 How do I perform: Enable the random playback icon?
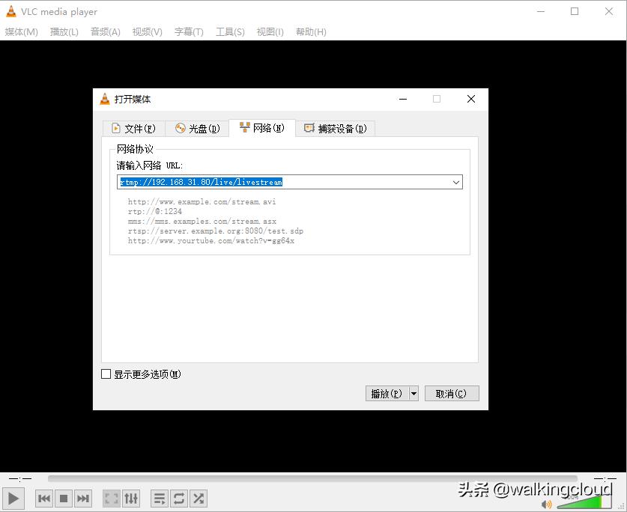(x=198, y=498)
